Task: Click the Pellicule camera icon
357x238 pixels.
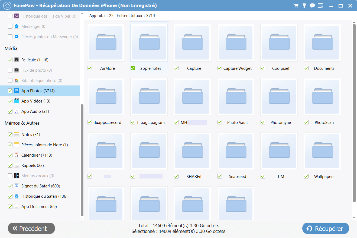Action: click(x=17, y=60)
